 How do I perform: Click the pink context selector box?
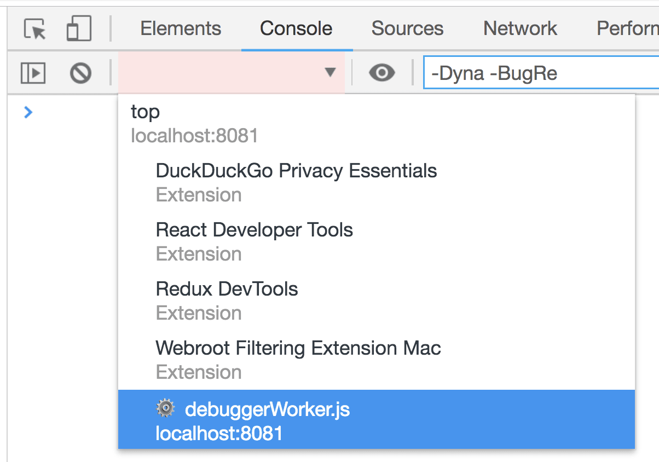coord(232,72)
